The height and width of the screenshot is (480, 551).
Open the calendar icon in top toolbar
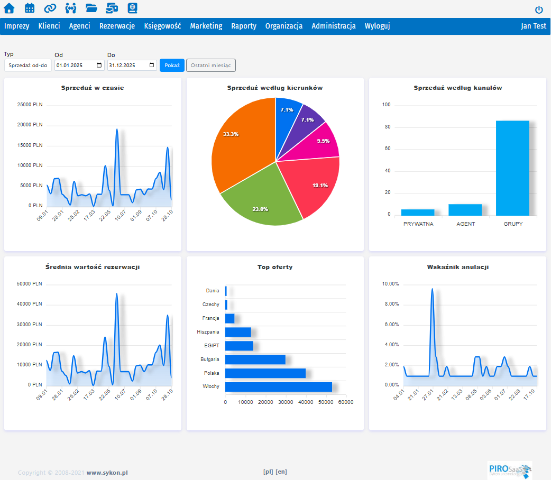(x=30, y=8)
